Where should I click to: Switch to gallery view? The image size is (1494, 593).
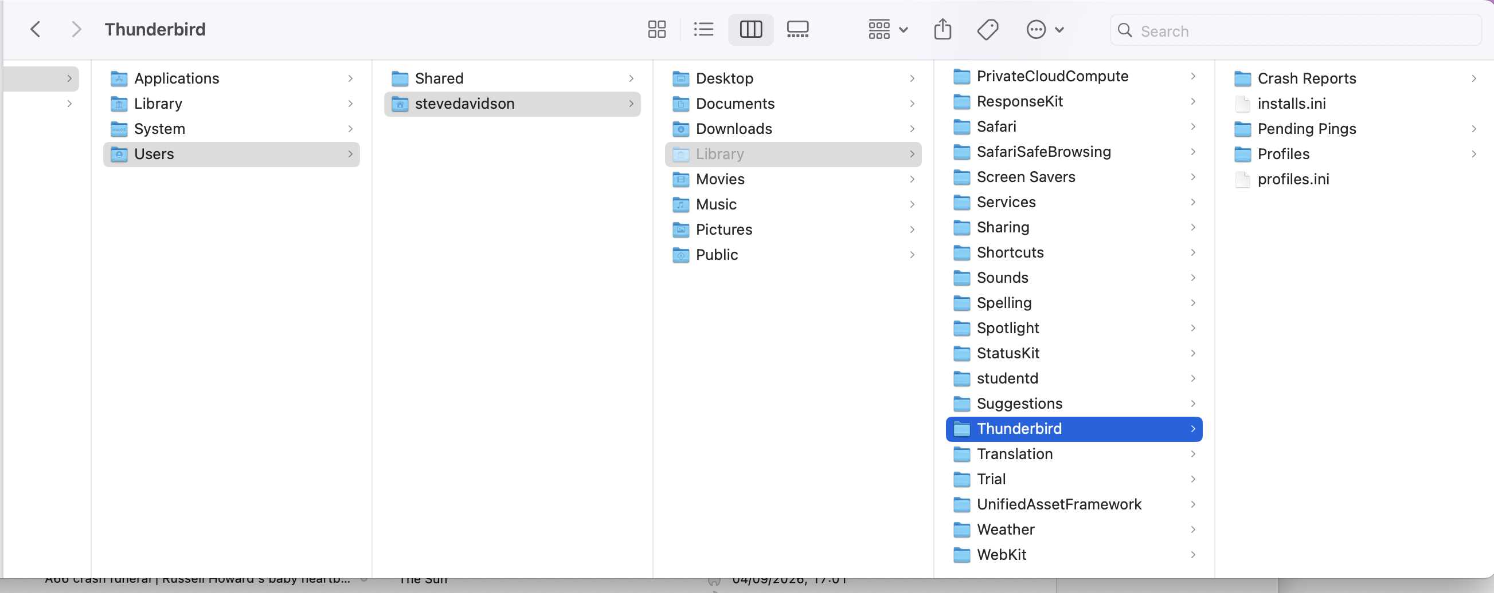click(x=797, y=30)
